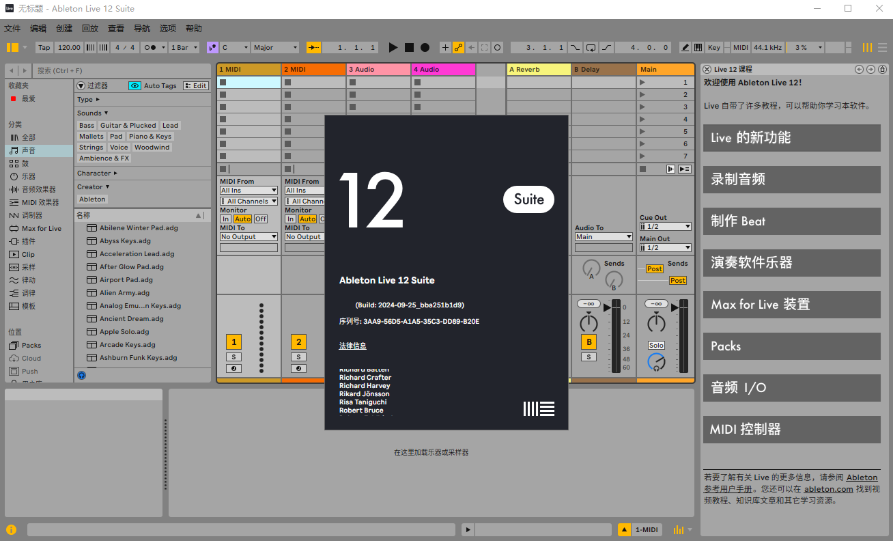Click the ableton.com link
The image size is (893, 541).
(828, 489)
